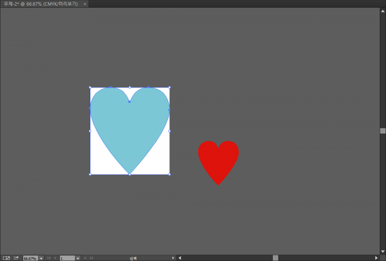Click the vertical scrollbar thumb
Image resolution: width=386 pixels, height=261 pixels.
point(382,131)
